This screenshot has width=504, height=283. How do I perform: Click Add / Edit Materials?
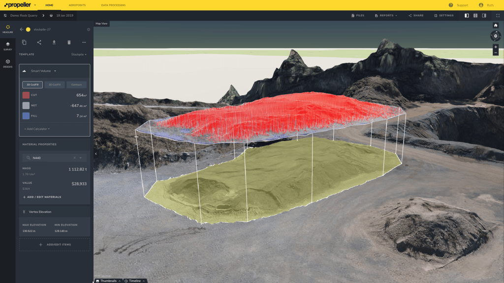tap(42, 197)
